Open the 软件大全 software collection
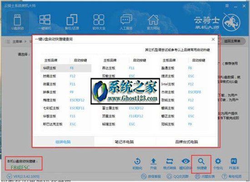This screenshot has height=182, width=250. (x=99, y=22)
